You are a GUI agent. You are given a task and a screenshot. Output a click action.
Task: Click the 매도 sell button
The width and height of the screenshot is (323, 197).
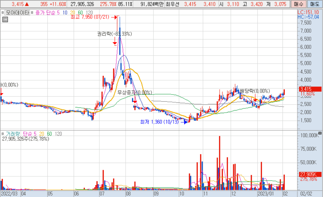tap(315, 4)
